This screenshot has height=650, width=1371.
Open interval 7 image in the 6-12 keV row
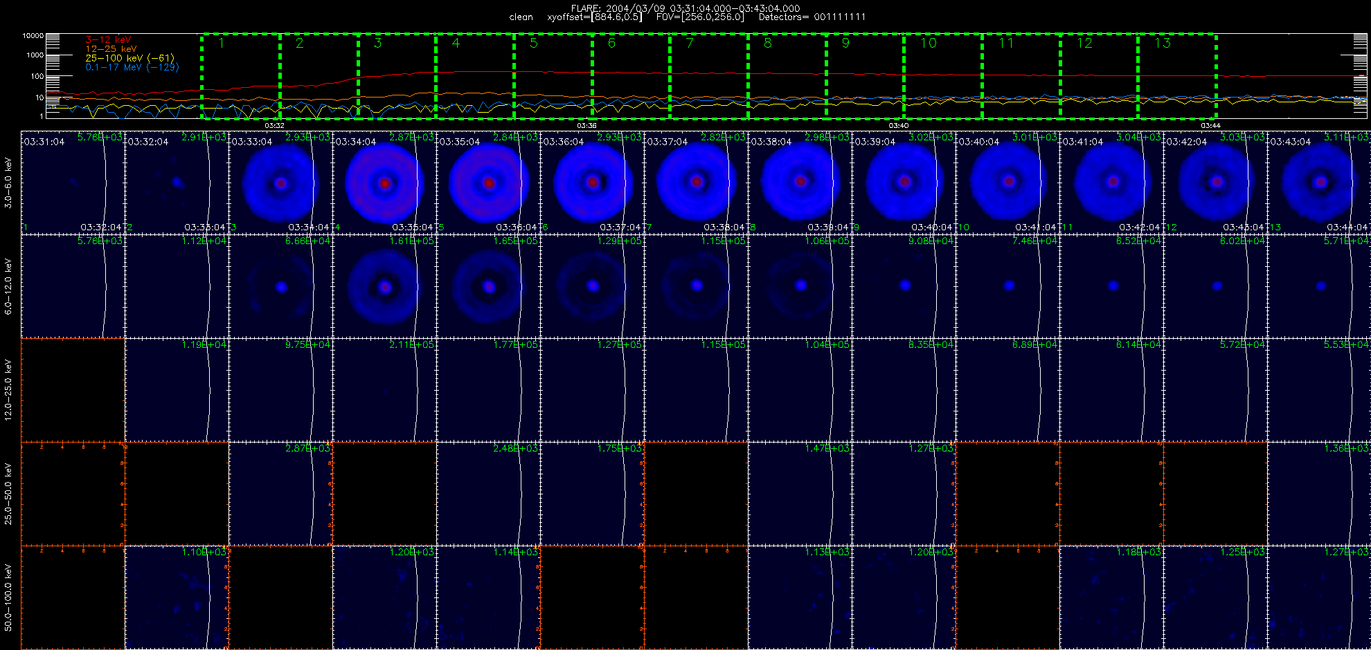point(697,286)
